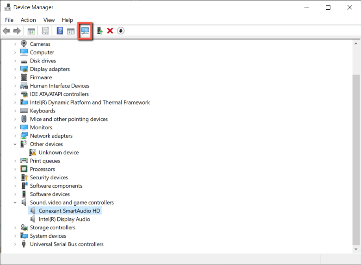
Task: Collapse Sound, video and game controllers
Action: (15, 202)
